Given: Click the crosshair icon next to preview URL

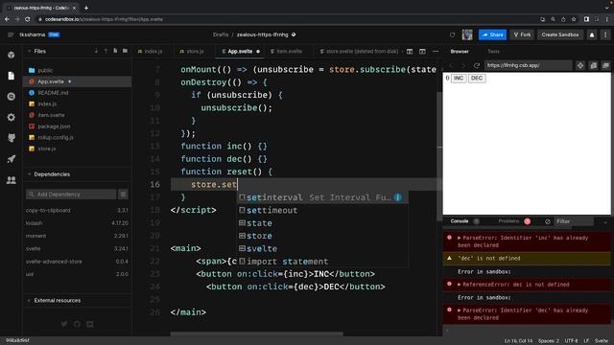Looking at the screenshot, I should [580, 65].
